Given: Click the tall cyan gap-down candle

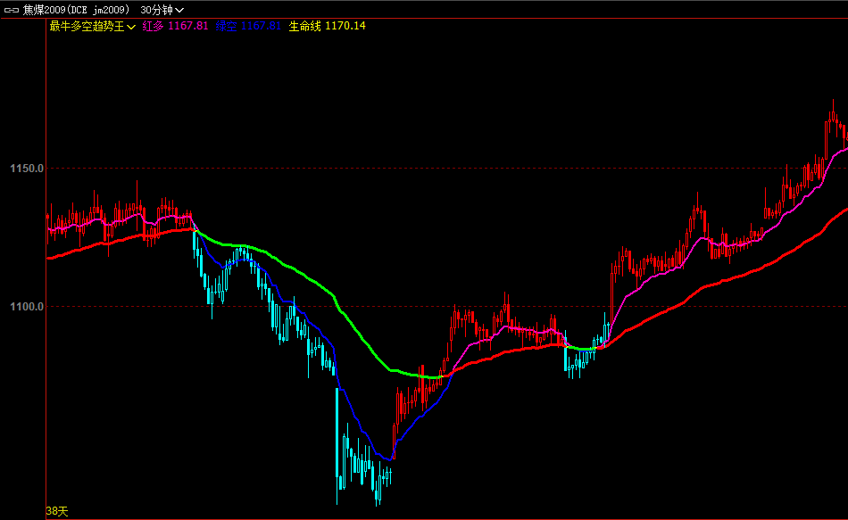Looking at the screenshot, I should coord(337,433).
